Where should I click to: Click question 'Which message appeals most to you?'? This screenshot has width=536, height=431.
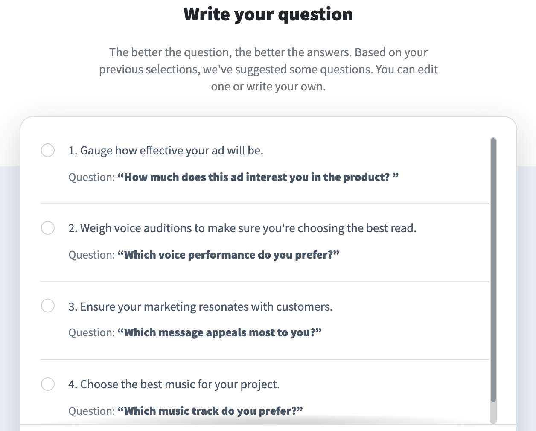pos(219,332)
